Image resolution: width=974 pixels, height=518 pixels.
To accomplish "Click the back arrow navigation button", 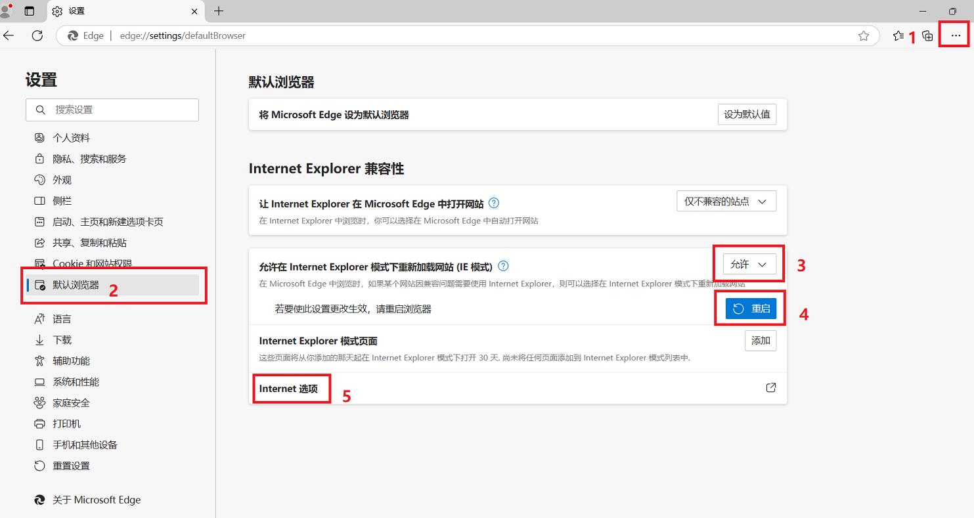I will [9, 35].
